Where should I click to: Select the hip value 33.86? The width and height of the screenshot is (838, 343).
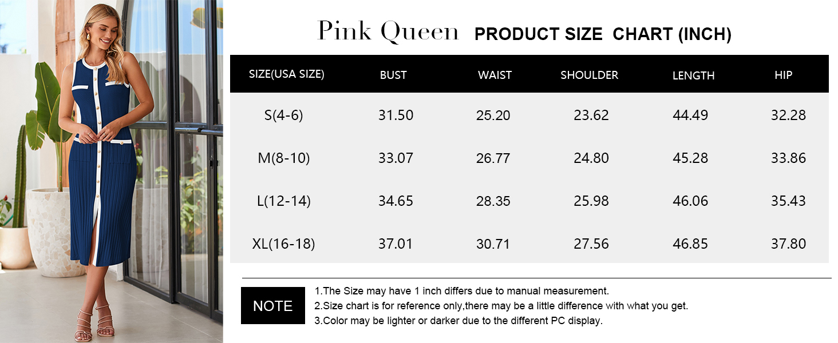coord(788,158)
